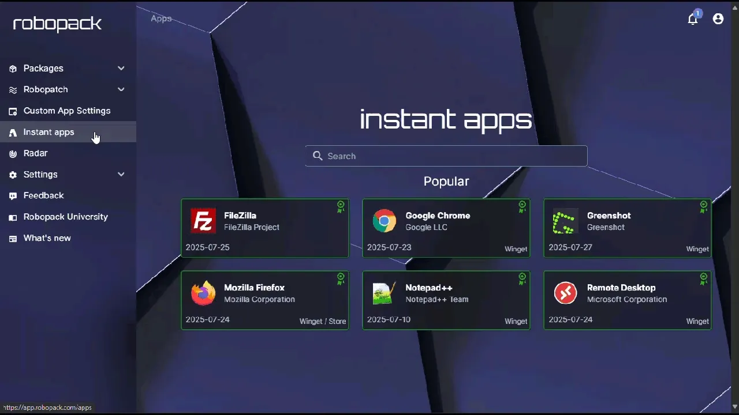Click the FileZilla app logo
Image resolution: width=739 pixels, height=415 pixels.
pyautogui.click(x=203, y=221)
